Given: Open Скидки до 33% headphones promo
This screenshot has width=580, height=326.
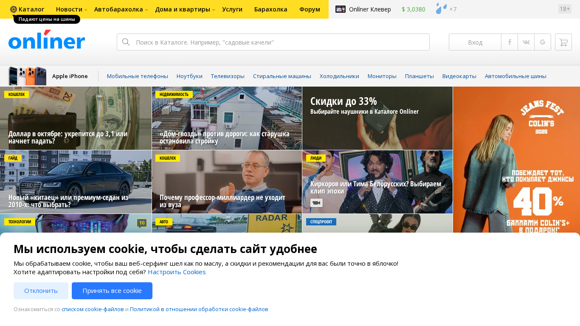Looking at the screenshot, I should pyautogui.click(x=377, y=118).
